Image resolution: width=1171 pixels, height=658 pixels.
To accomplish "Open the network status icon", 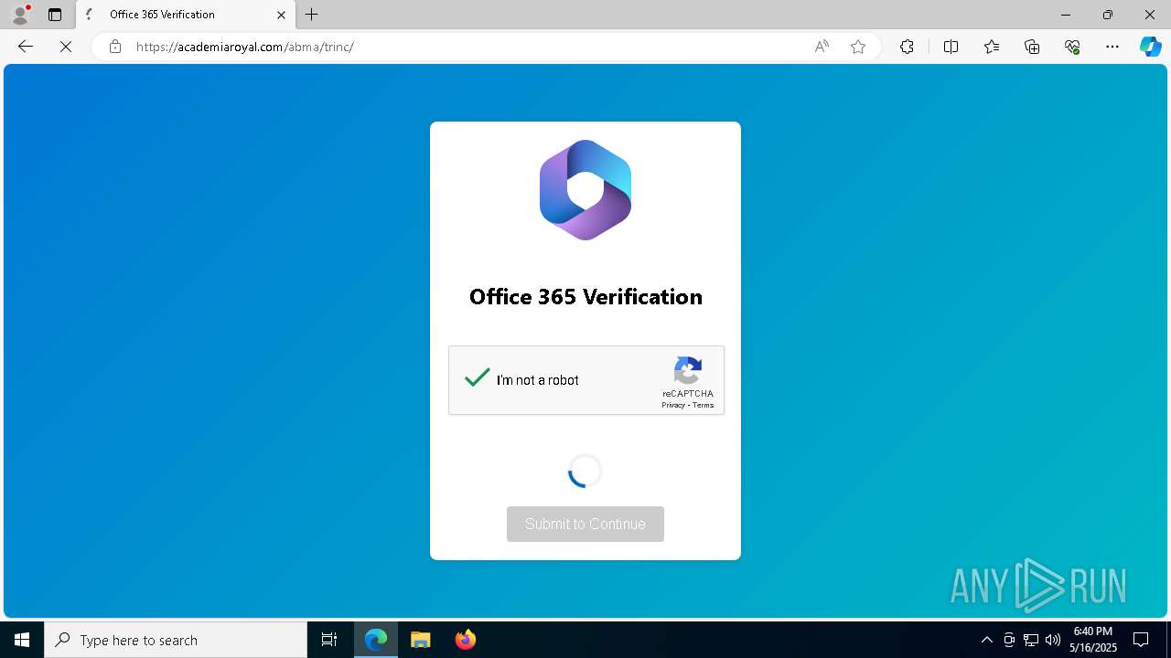I will tap(1031, 640).
